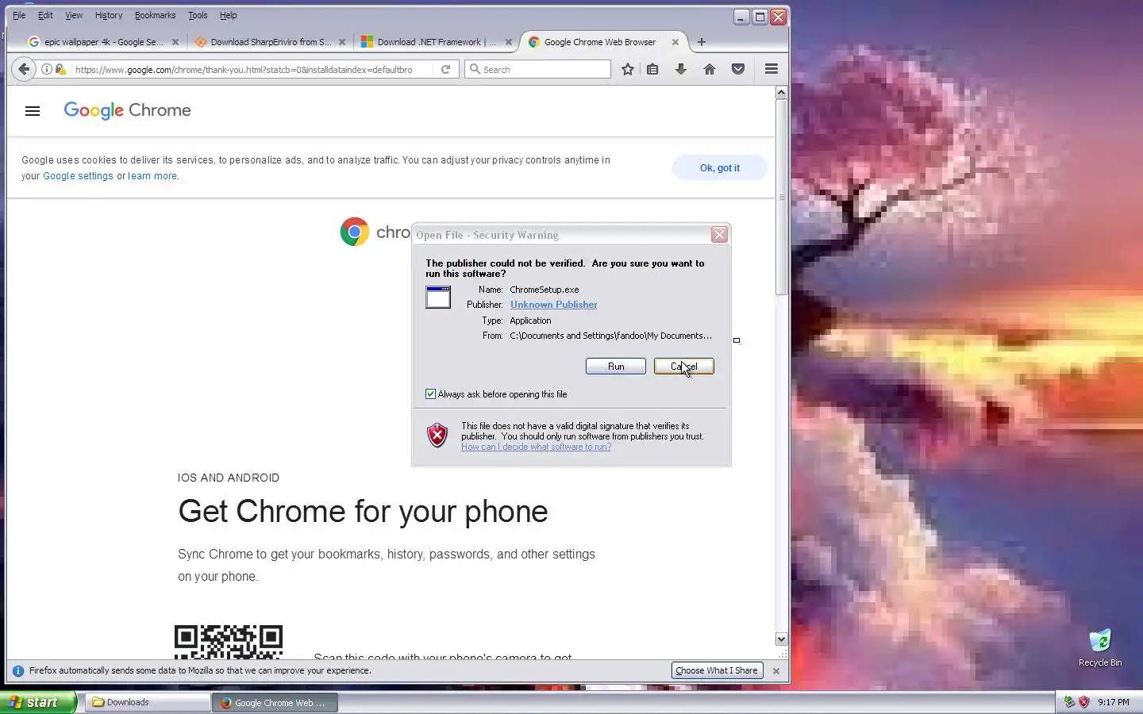Open the Google settings link
Viewport: 1143px width, 714px height.
point(78,176)
